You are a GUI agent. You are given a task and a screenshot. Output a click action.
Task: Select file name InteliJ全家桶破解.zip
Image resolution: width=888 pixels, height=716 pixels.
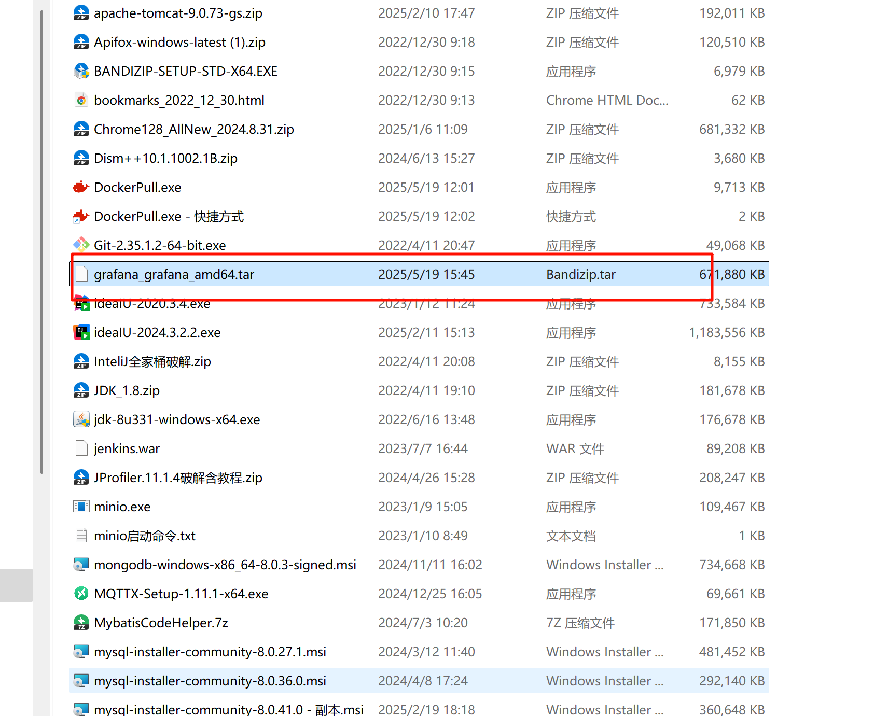coord(152,361)
